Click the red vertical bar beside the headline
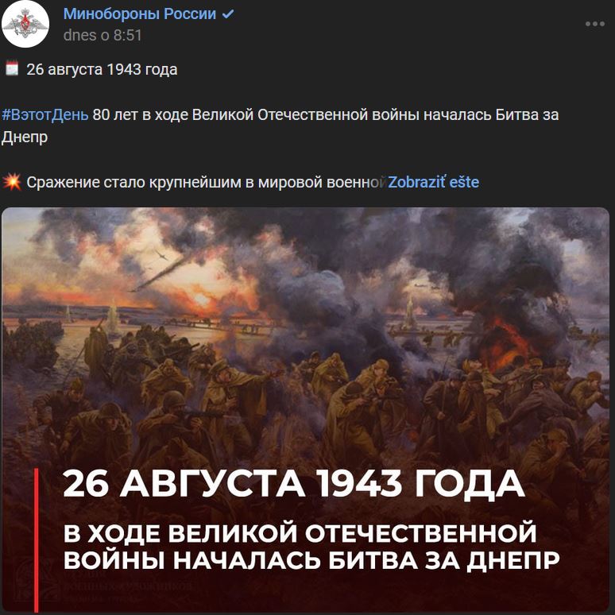615x615 pixels. coord(37,540)
